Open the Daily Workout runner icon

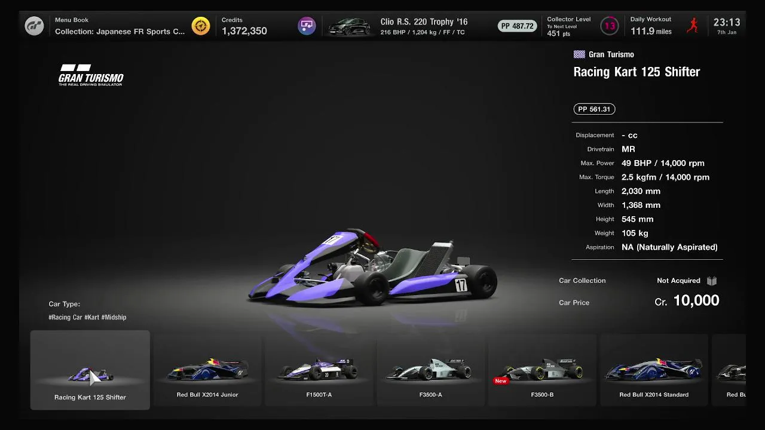point(693,25)
